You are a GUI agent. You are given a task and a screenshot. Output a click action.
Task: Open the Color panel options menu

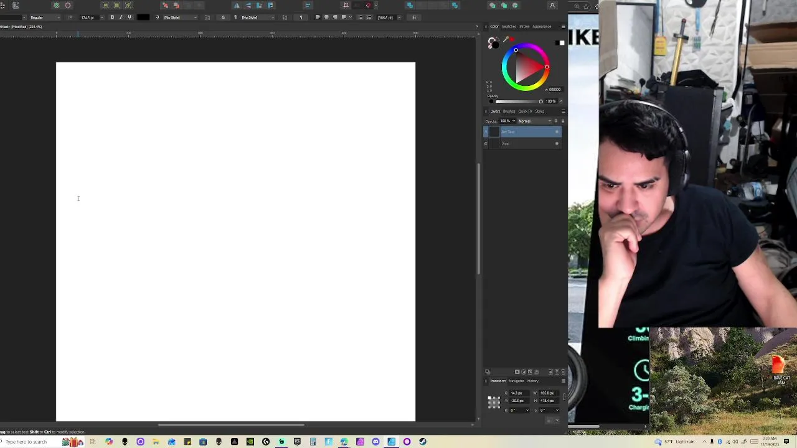(x=564, y=26)
